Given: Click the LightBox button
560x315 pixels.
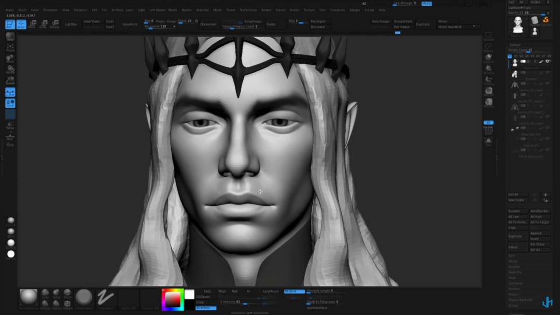Looking at the screenshot, I should coord(71,24).
